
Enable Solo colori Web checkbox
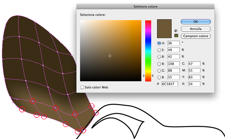(x=82, y=87)
